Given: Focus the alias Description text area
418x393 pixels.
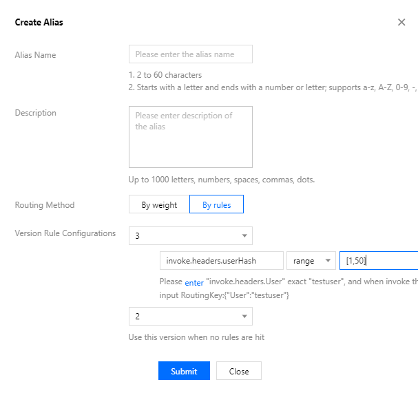Looking at the screenshot, I should tap(190, 136).
